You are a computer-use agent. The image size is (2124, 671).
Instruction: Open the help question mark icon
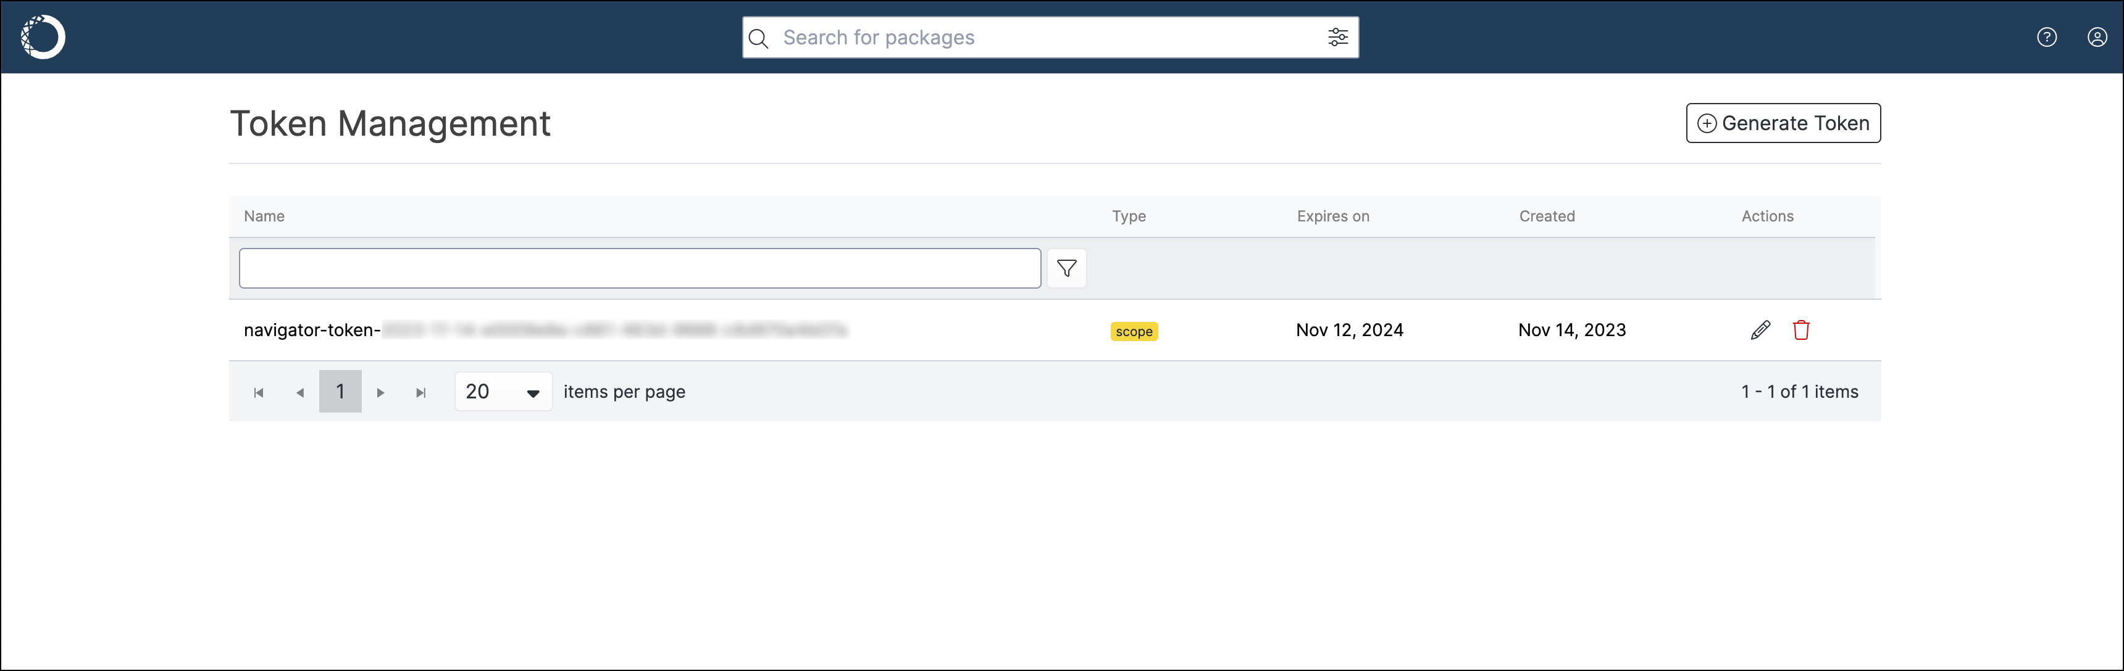(2046, 37)
